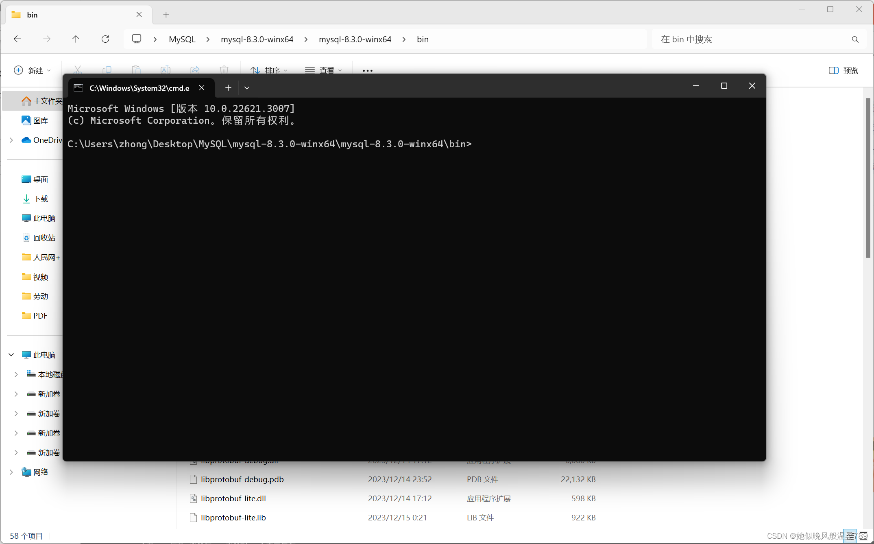Go forward in File Explorer navigation
This screenshot has height=544, width=874.
point(47,39)
